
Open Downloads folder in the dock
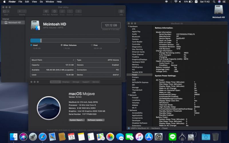(206, 137)
